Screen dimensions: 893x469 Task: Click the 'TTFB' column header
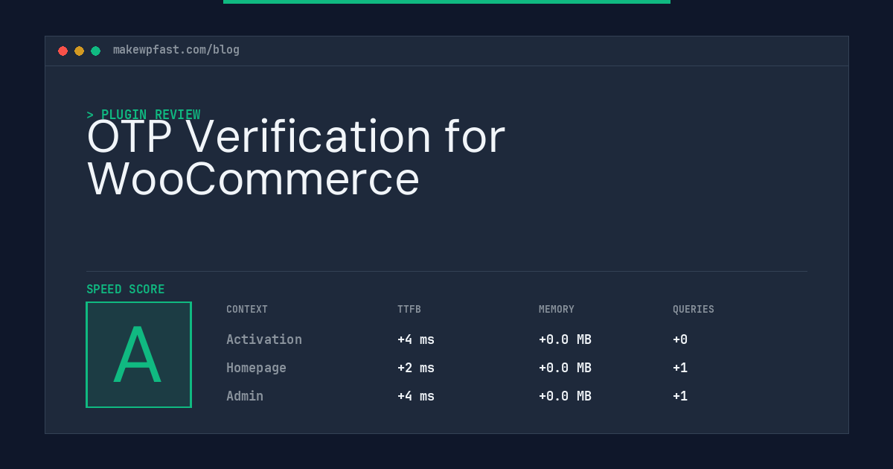click(x=409, y=310)
